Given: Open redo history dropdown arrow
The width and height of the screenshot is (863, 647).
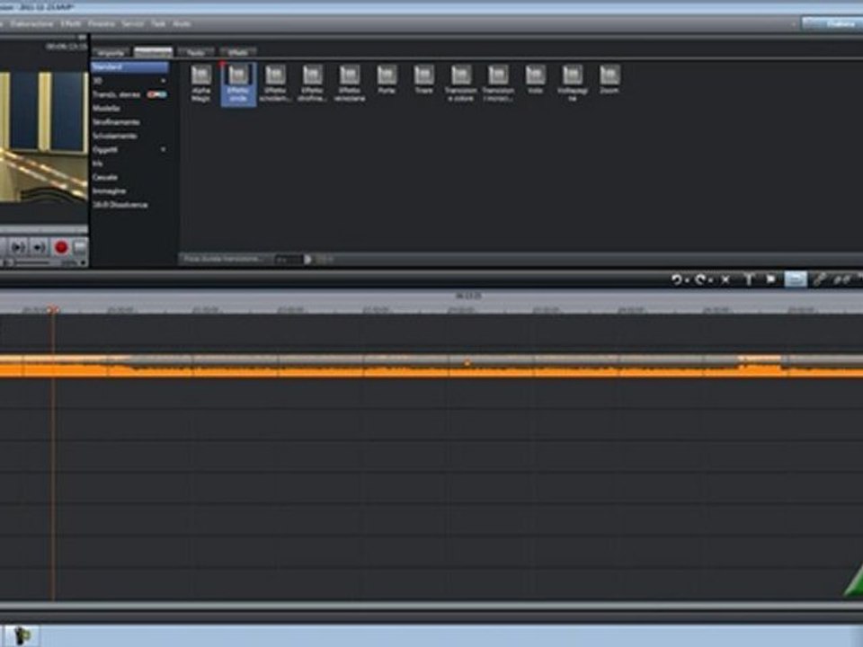Looking at the screenshot, I should pos(710,281).
